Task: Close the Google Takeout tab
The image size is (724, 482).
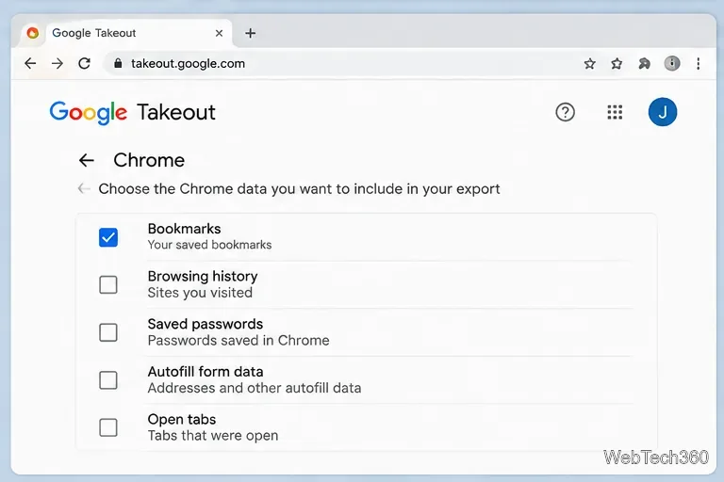Action: click(x=220, y=33)
